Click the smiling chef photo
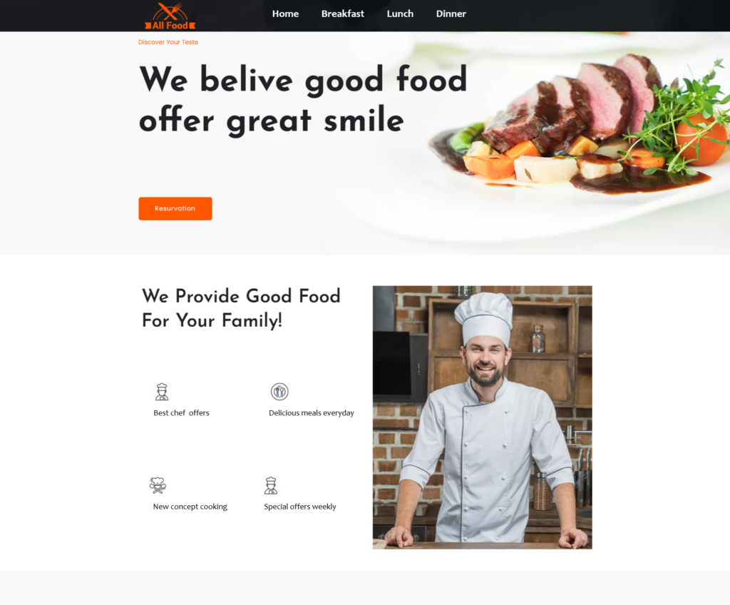Image resolution: width=730 pixels, height=605 pixels. tap(483, 417)
